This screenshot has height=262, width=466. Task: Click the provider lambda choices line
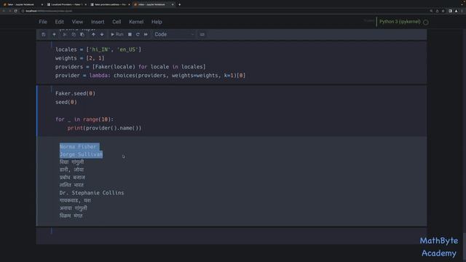(x=151, y=76)
